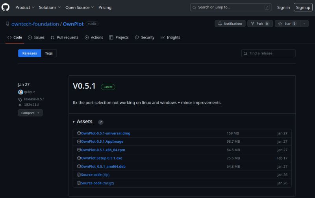Open the V0.5.1 release title

coord(84,86)
